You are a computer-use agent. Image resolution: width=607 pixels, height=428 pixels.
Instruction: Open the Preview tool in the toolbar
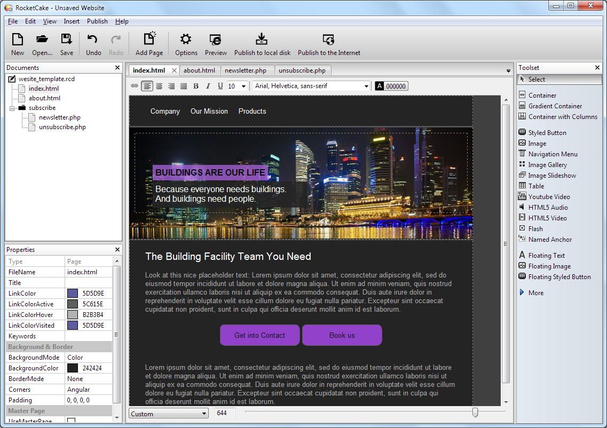pyautogui.click(x=216, y=43)
